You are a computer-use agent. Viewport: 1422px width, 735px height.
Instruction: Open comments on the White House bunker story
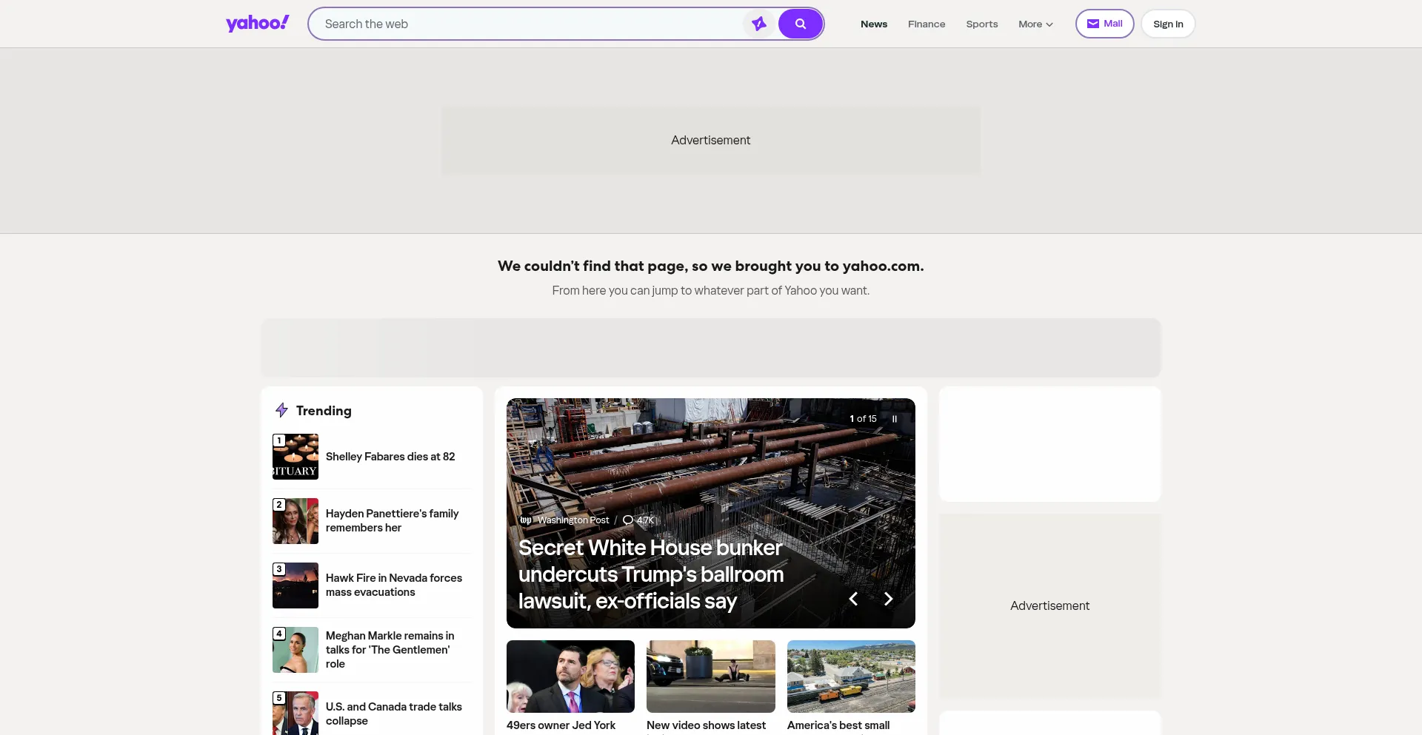(x=638, y=520)
